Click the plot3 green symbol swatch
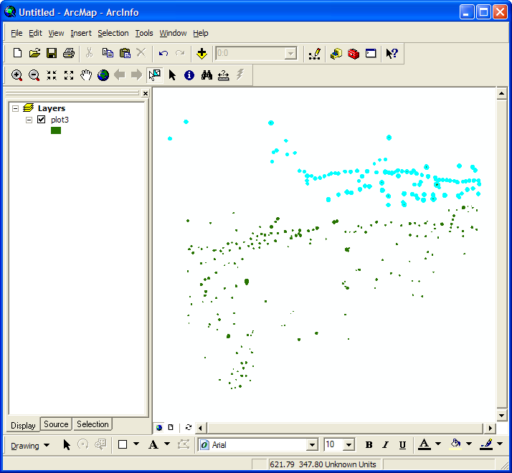 (x=56, y=130)
